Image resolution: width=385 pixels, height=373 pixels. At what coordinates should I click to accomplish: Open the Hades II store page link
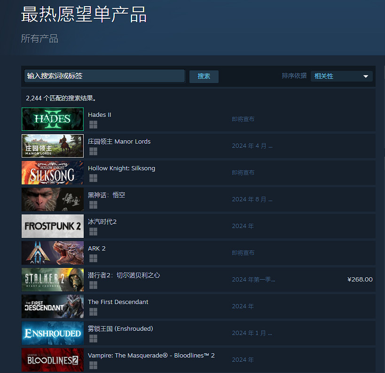pyautogui.click(x=99, y=114)
